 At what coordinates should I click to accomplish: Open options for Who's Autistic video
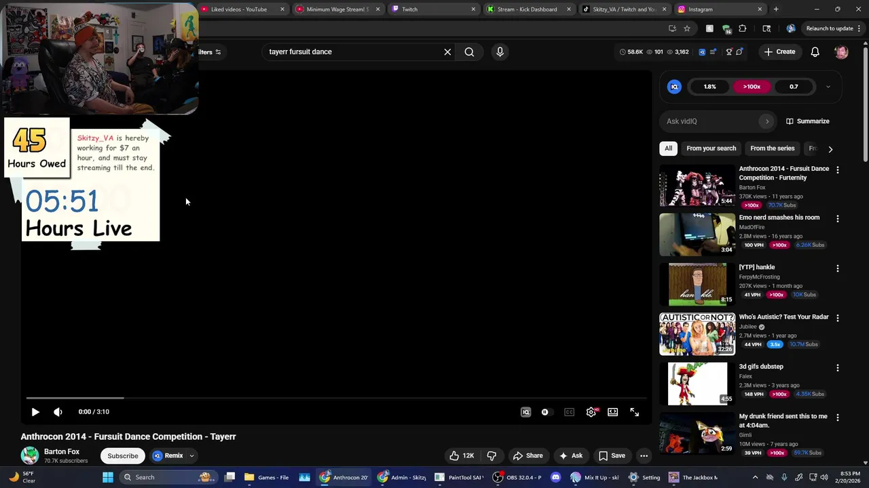837,318
